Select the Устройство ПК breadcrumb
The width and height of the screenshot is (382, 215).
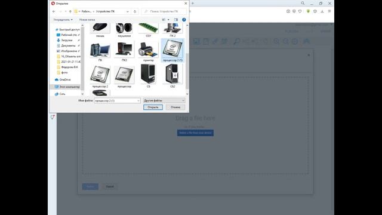[x=105, y=11]
